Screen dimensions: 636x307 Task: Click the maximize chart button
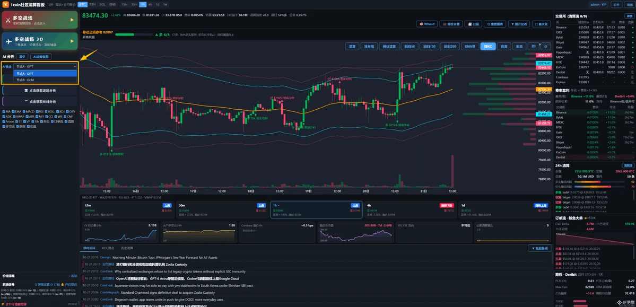[541, 24]
